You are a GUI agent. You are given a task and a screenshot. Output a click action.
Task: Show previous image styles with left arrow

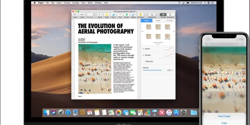point(142,31)
